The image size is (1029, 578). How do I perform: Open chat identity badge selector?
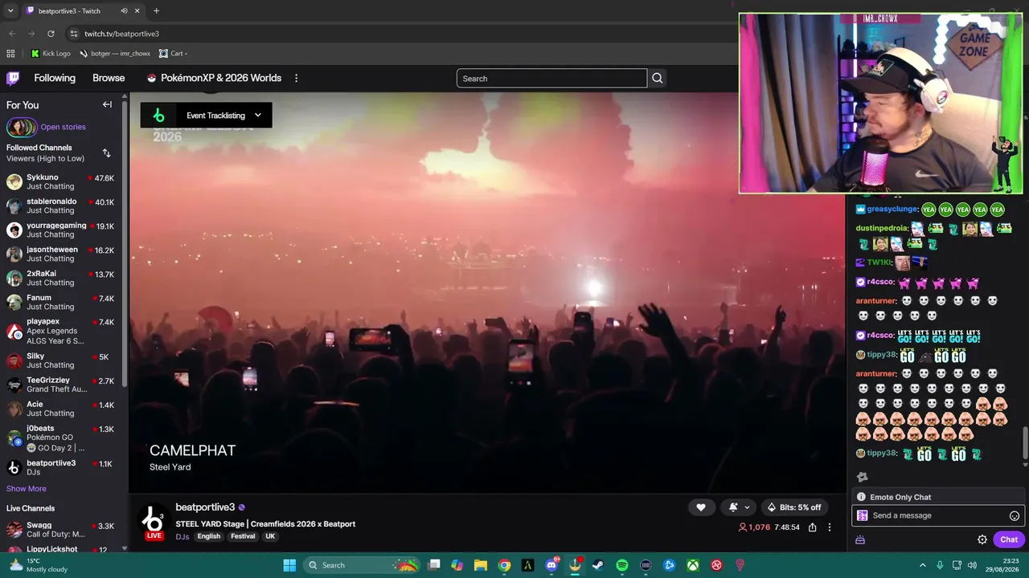tap(863, 515)
